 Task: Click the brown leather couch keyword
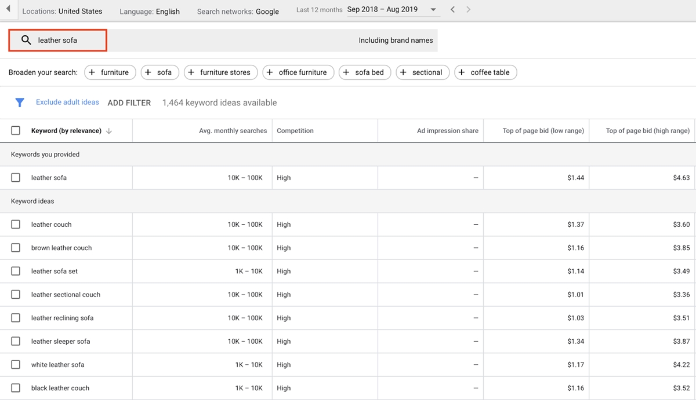(x=61, y=248)
